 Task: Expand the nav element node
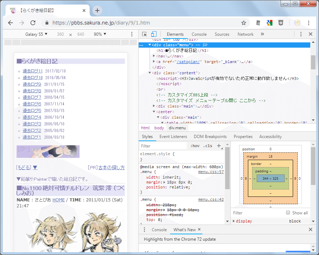tap(154, 56)
